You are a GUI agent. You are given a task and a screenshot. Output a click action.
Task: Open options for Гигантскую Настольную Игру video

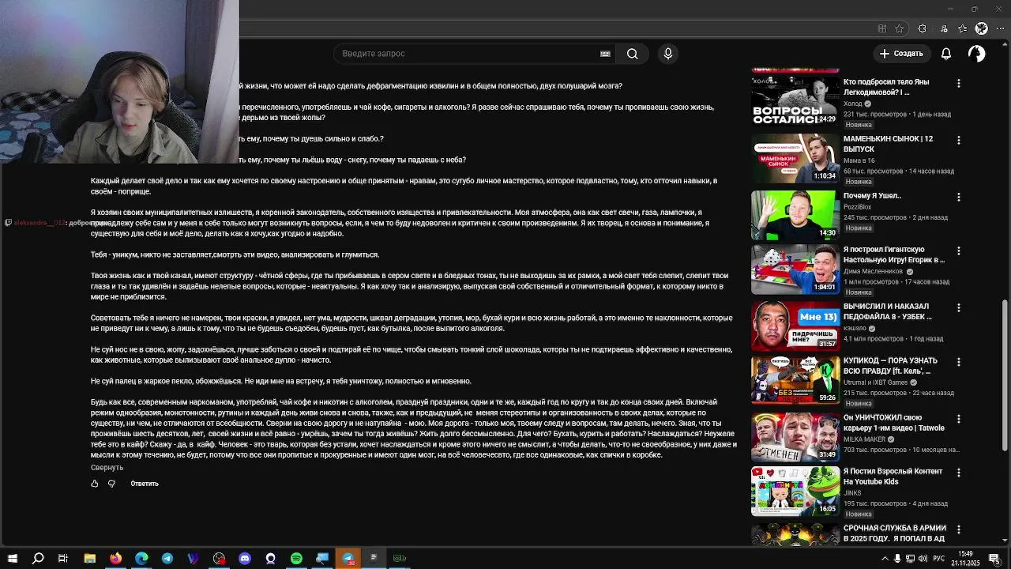pyautogui.click(x=959, y=251)
